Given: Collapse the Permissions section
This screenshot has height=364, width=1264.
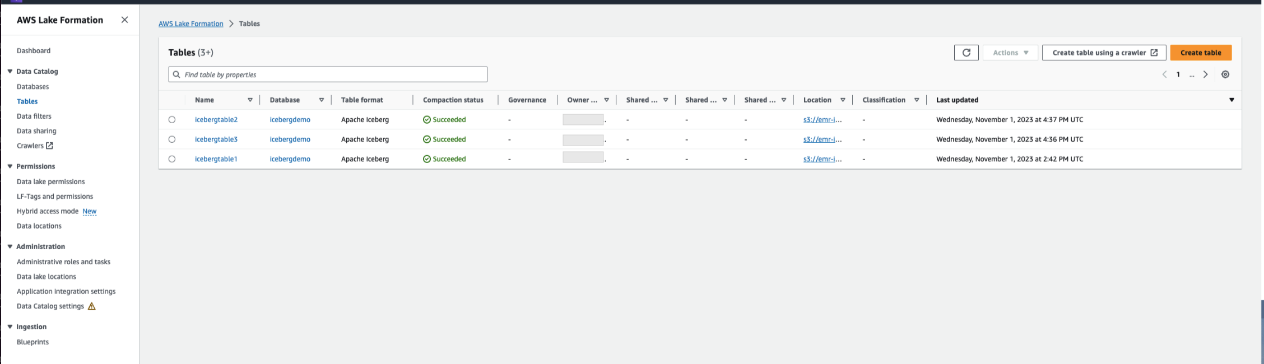Looking at the screenshot, I should tap(10, 166).
